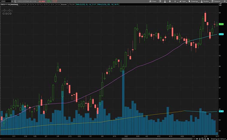Click the icon right of Share
The width and height of the screenshot is (227, 140).
161,1
